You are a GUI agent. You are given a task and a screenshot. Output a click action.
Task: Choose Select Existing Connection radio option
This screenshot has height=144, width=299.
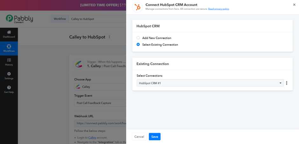click(138, 45)
